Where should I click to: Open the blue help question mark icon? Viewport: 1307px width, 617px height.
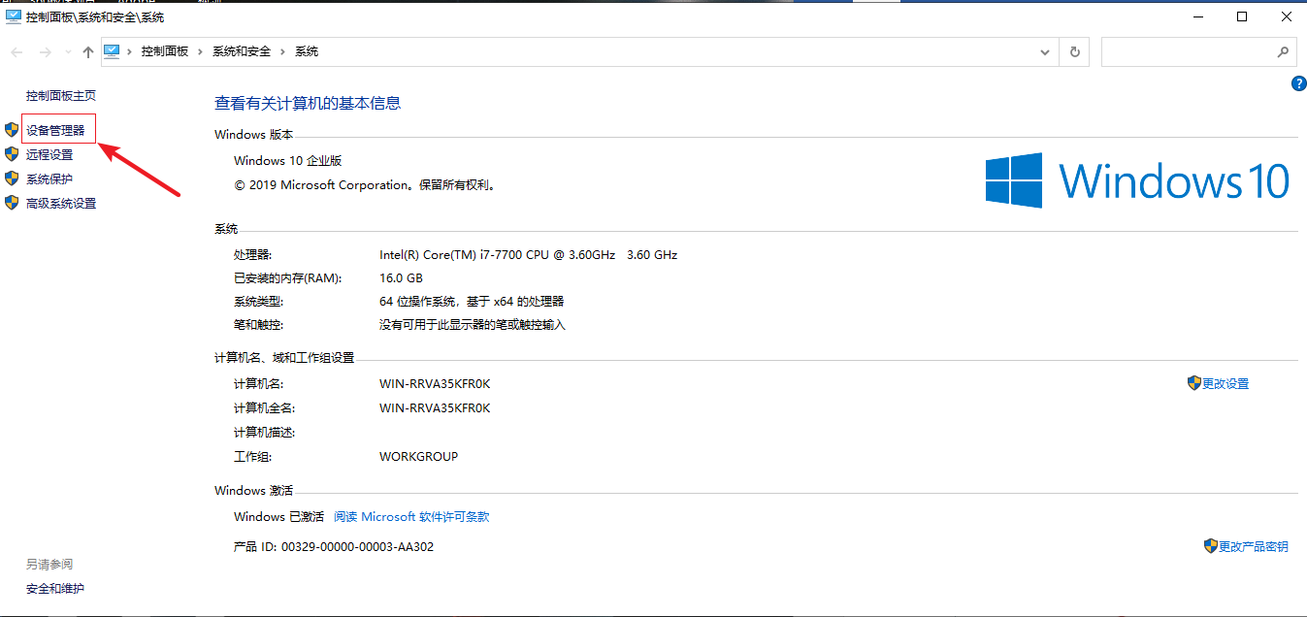[x=1298, y=84]
